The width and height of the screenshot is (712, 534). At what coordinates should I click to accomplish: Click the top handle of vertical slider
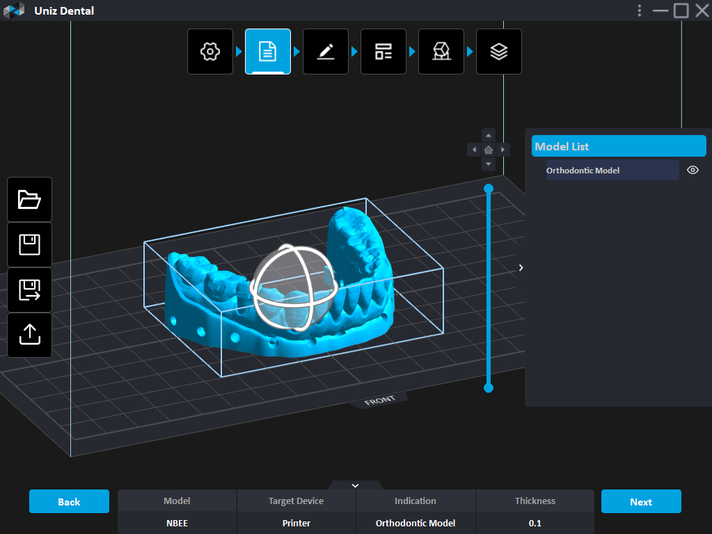[x=489, y=189]
